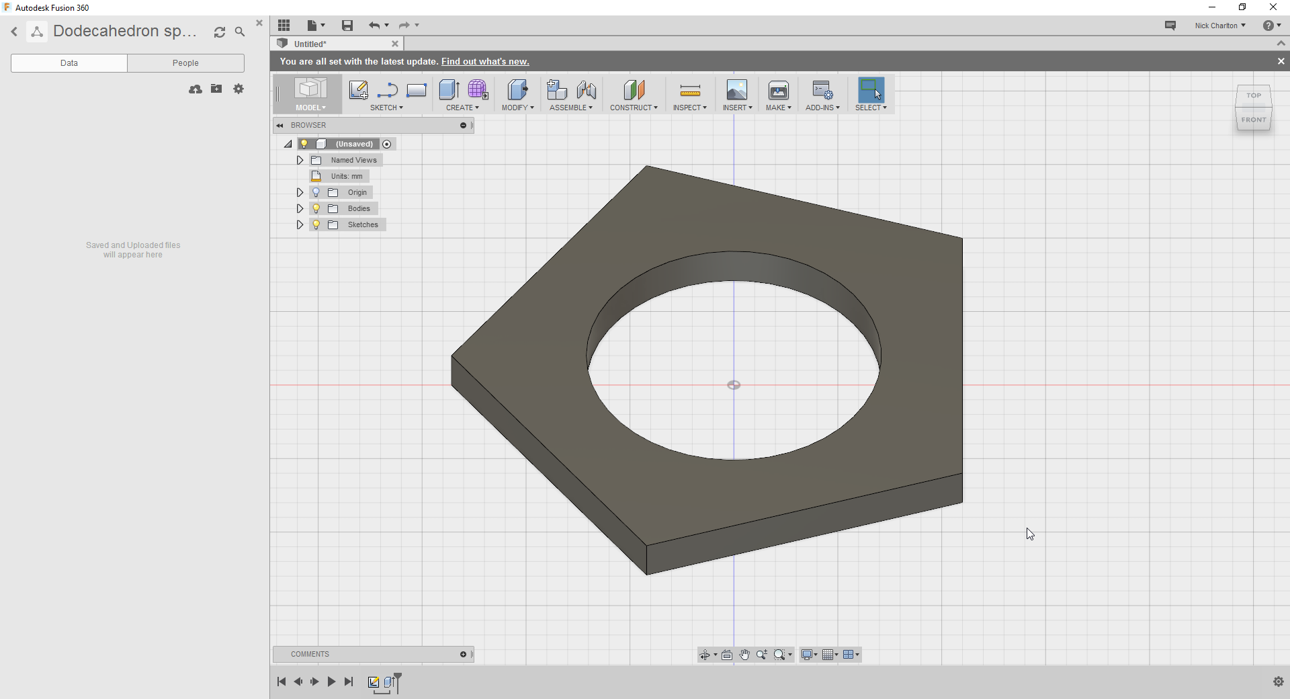This screenshot has width=1290, height=699.
Task: Redo the last action
Action: click(404, 26)
